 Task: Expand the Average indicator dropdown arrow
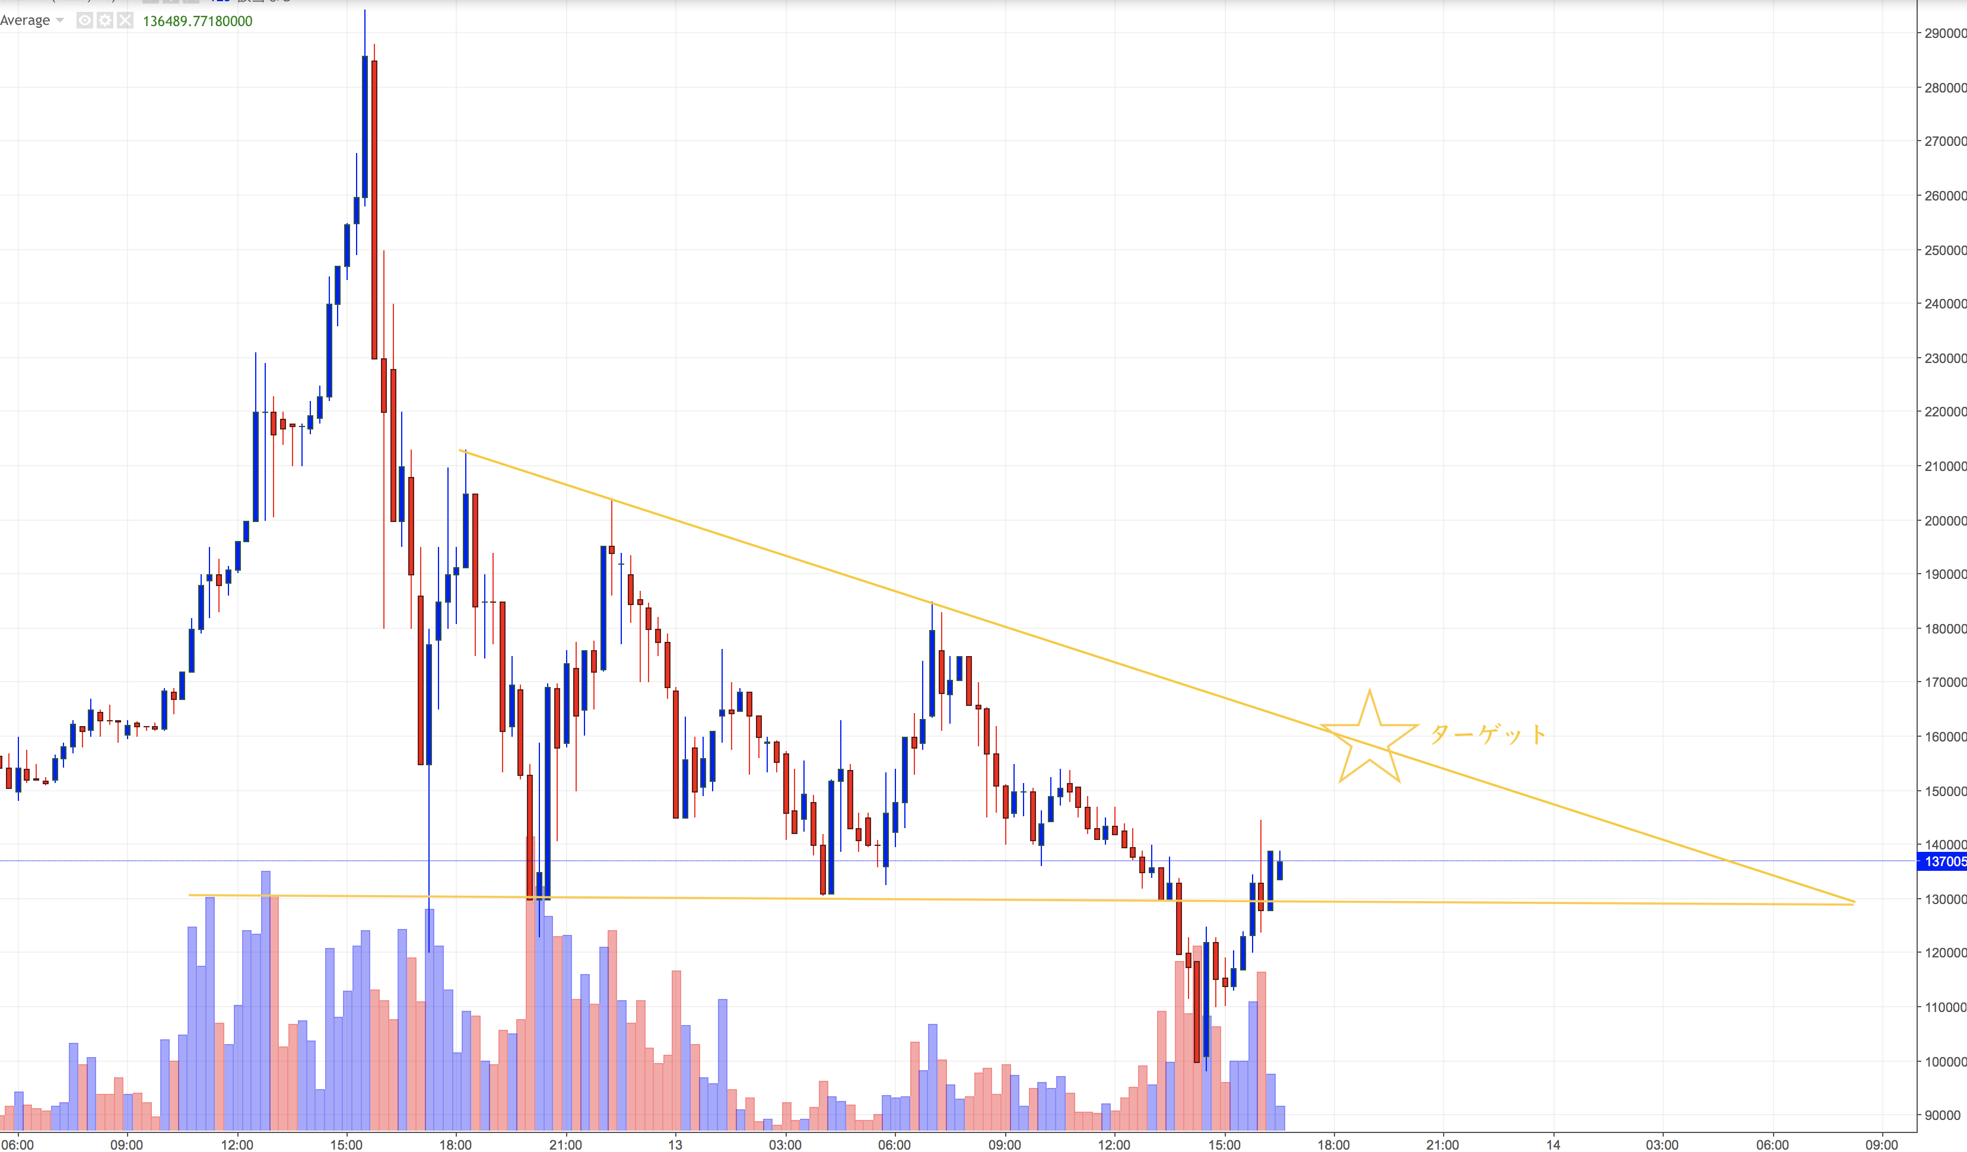point(60,20)
